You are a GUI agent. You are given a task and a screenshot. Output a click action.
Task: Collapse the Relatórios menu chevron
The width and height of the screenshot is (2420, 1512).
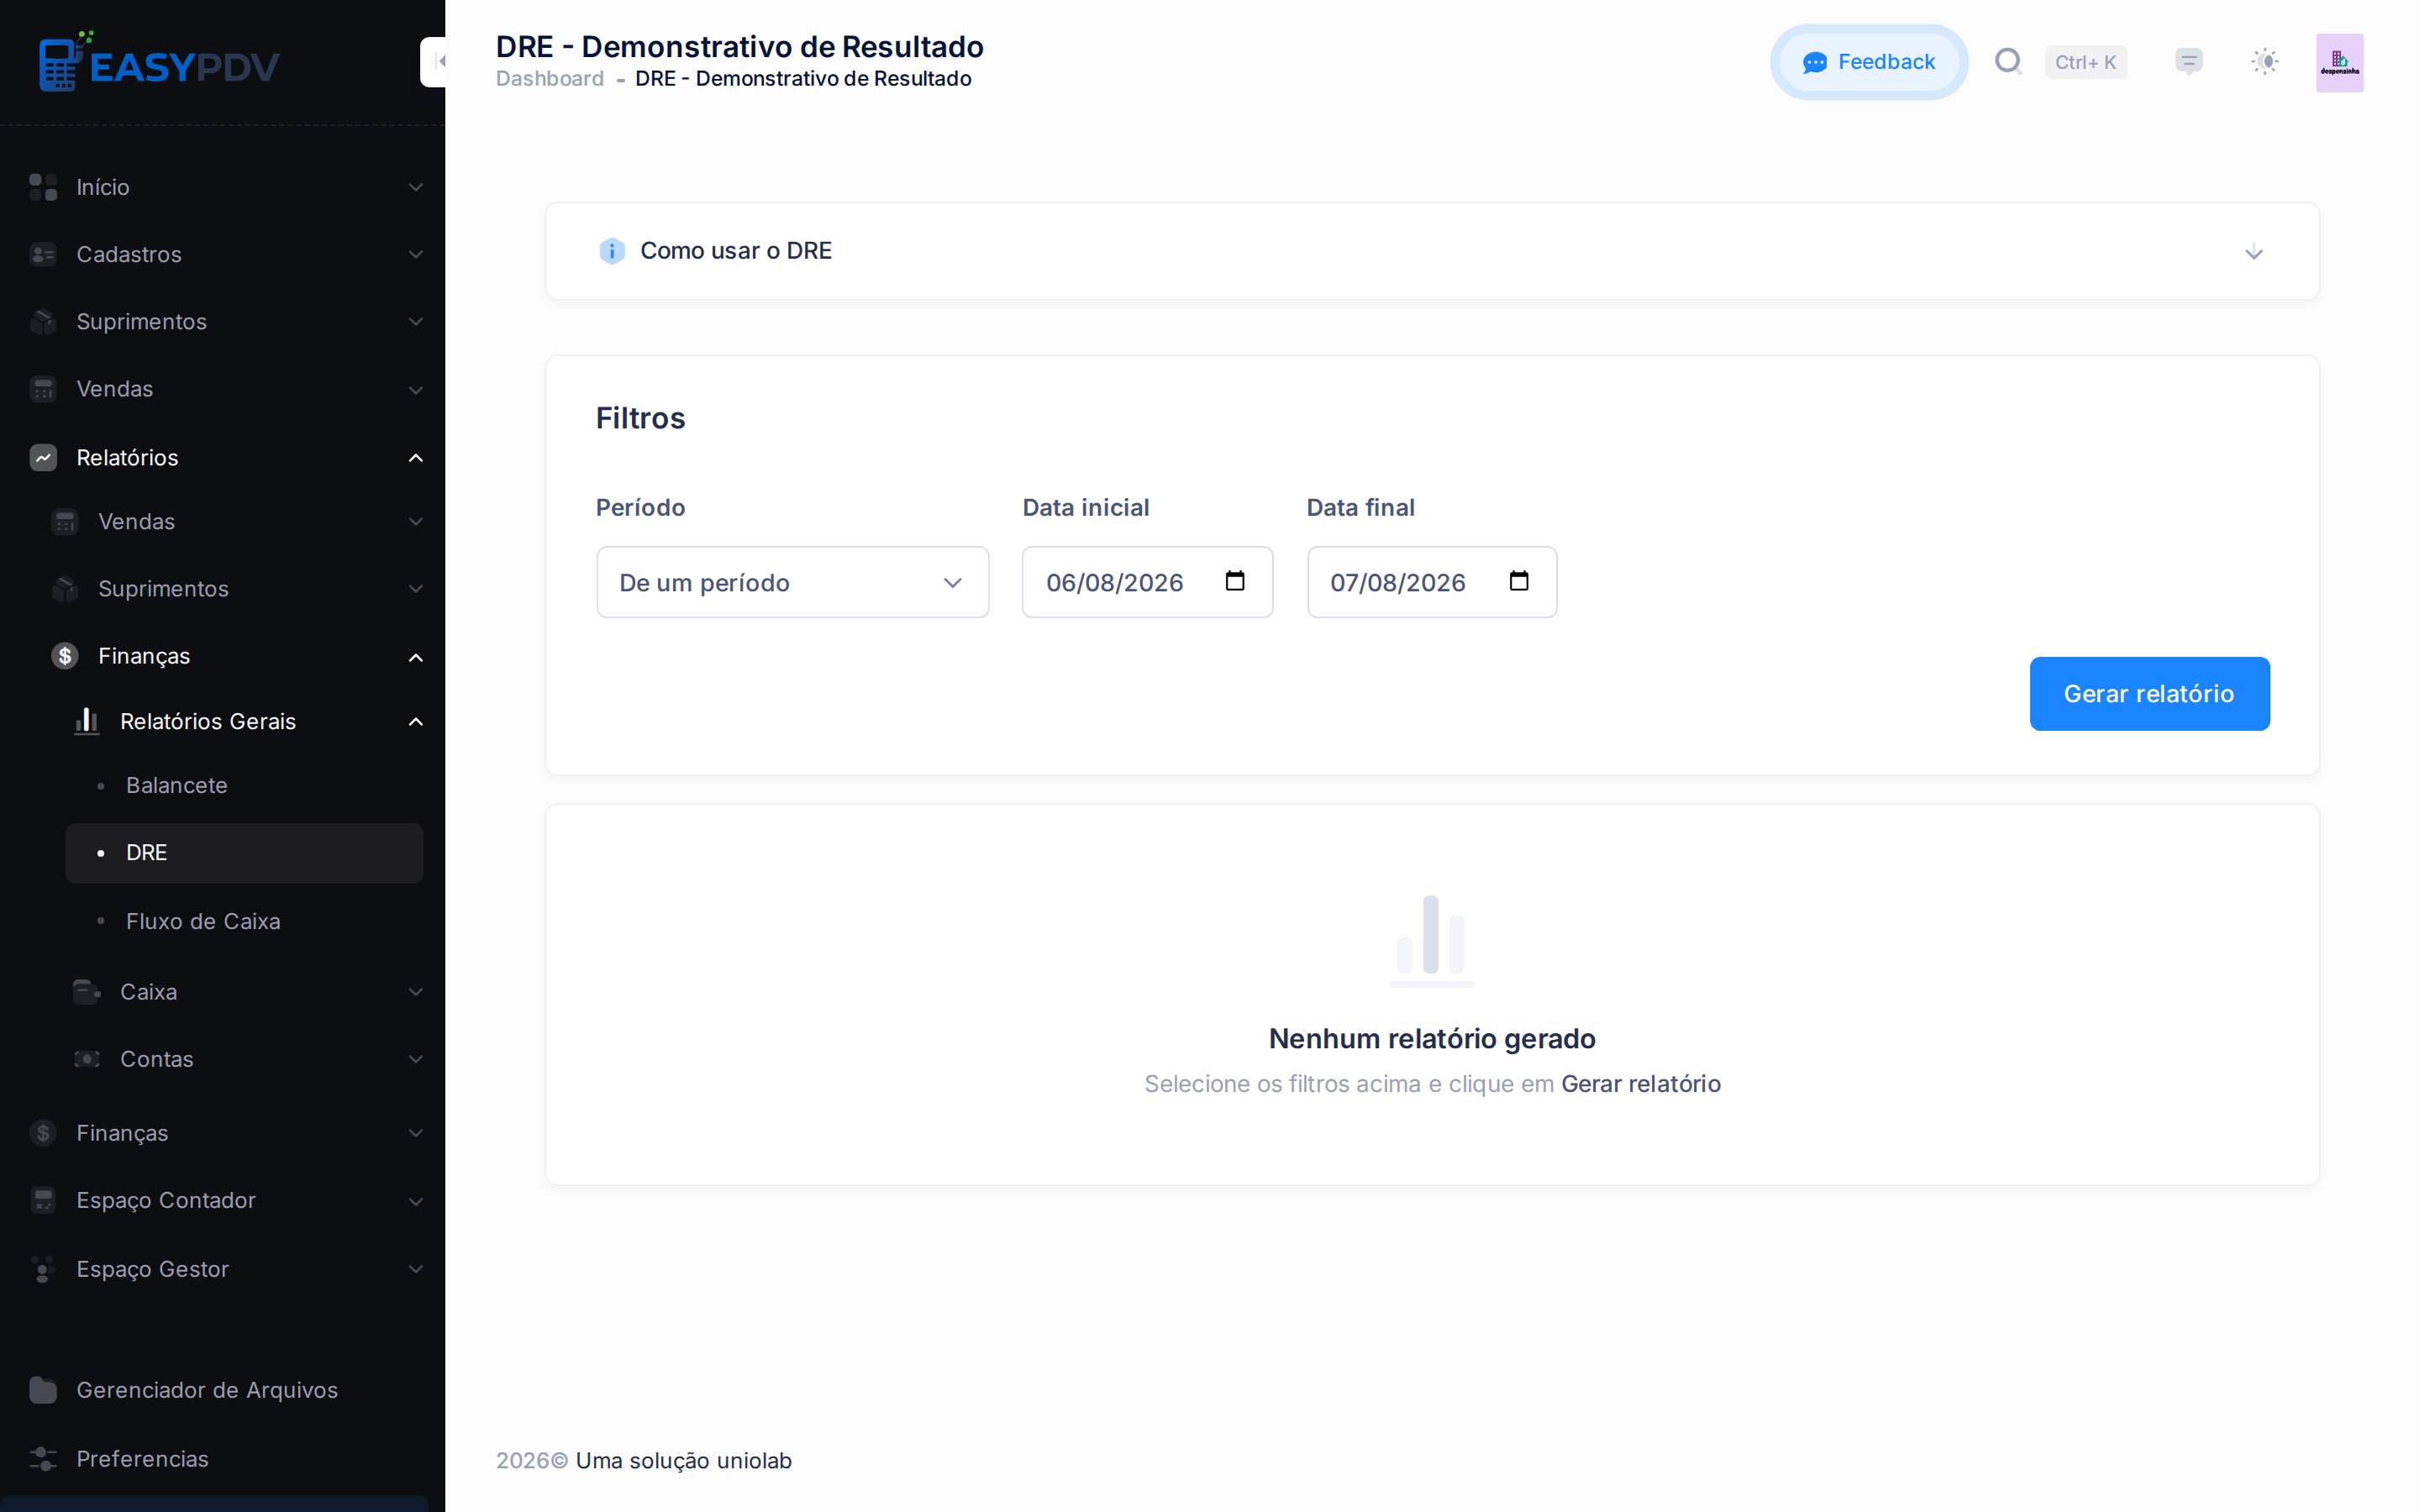[x=416, y=457]
